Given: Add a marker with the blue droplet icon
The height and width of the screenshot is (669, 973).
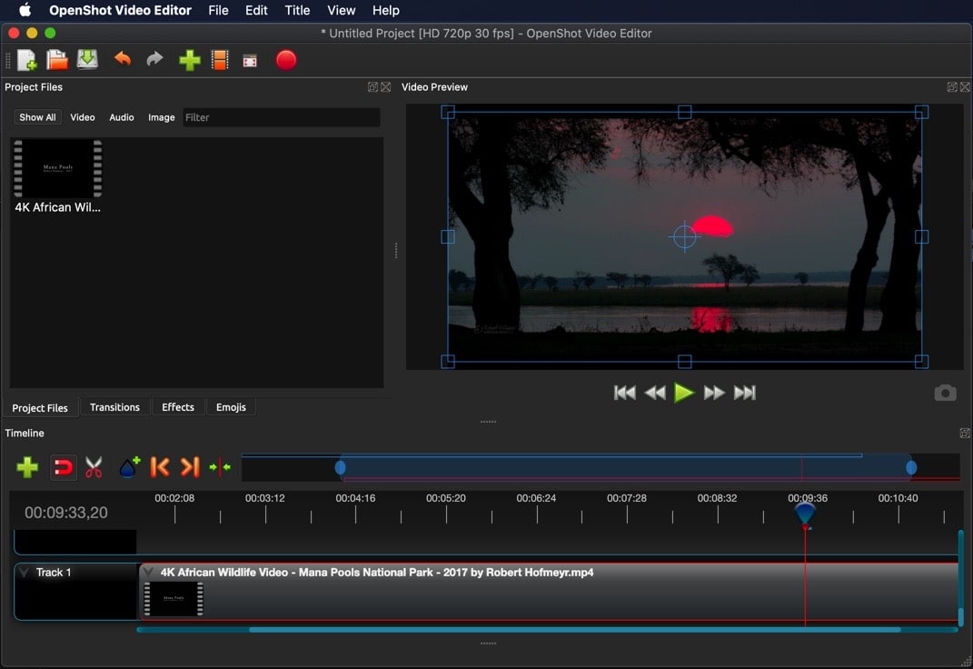Looking at the screenshot, I should [129, 467].
